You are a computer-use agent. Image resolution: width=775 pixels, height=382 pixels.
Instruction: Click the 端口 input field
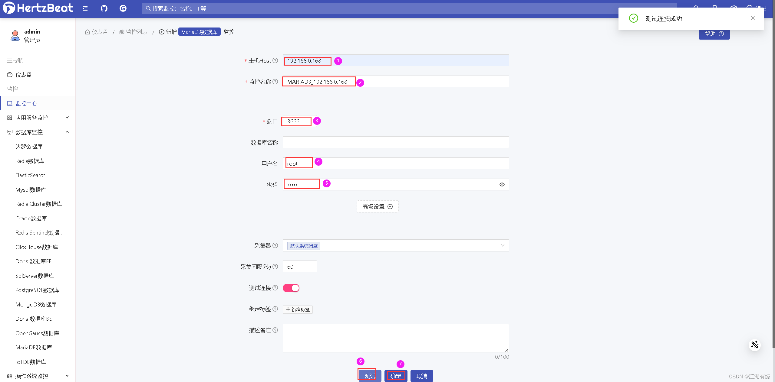pos(300,121)
